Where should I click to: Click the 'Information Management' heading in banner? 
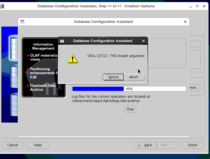(x=43, y=46)
